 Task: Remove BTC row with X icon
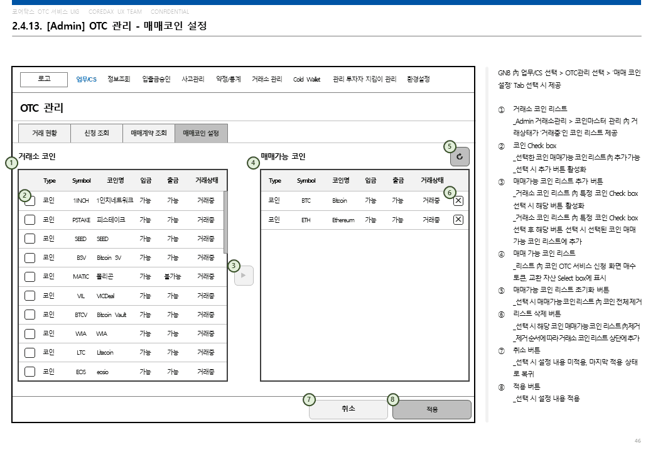tap(458, 201)
